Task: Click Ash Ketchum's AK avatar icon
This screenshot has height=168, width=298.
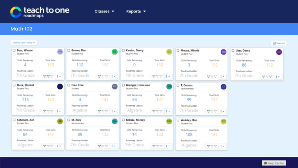Action: pos(60,121)
